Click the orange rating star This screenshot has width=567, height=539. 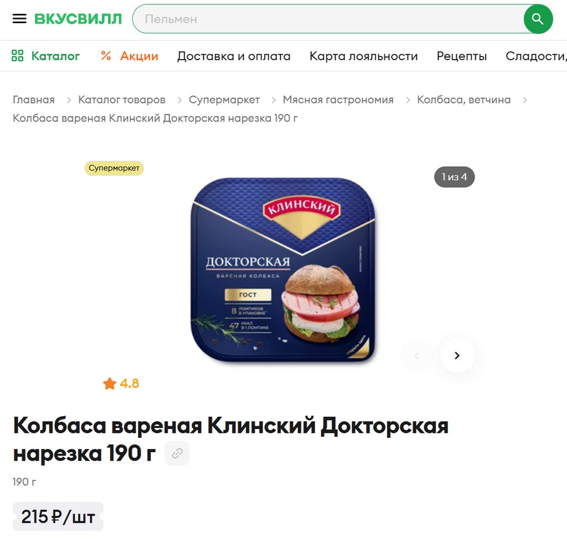click(x=110, y=384)
